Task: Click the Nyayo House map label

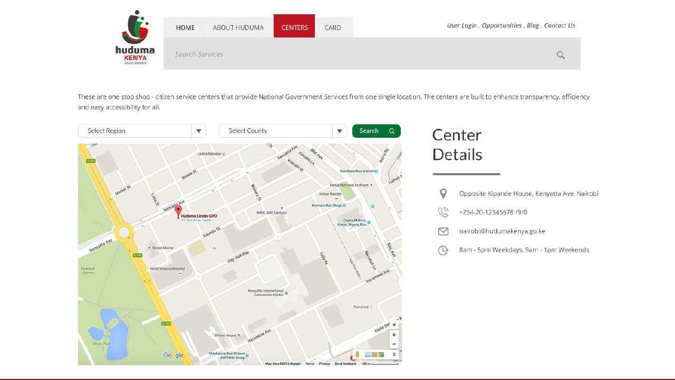Action: point(162,248)
